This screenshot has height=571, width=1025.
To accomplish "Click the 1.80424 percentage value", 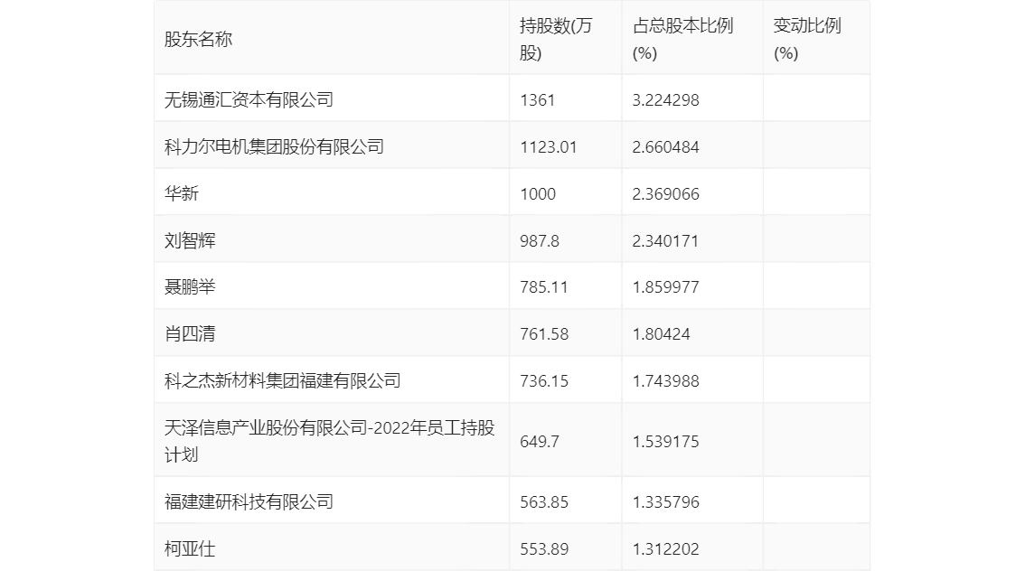I will point(661,334).
